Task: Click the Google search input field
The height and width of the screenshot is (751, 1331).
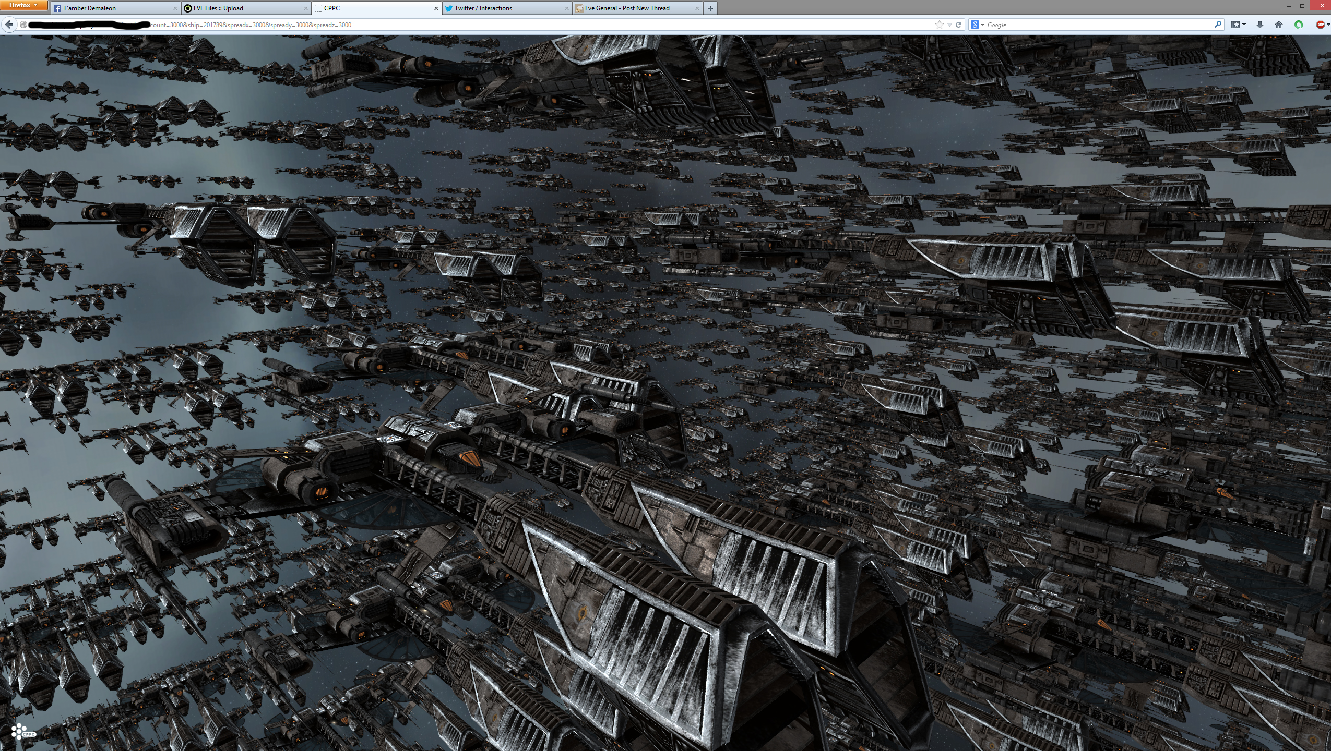Action: tap(1096, 25)
